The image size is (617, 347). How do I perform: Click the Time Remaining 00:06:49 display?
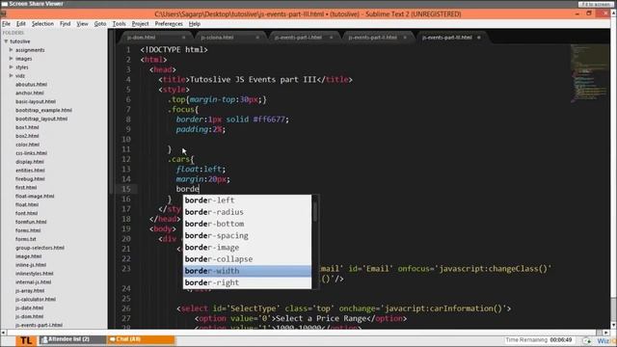coord(538,340)
